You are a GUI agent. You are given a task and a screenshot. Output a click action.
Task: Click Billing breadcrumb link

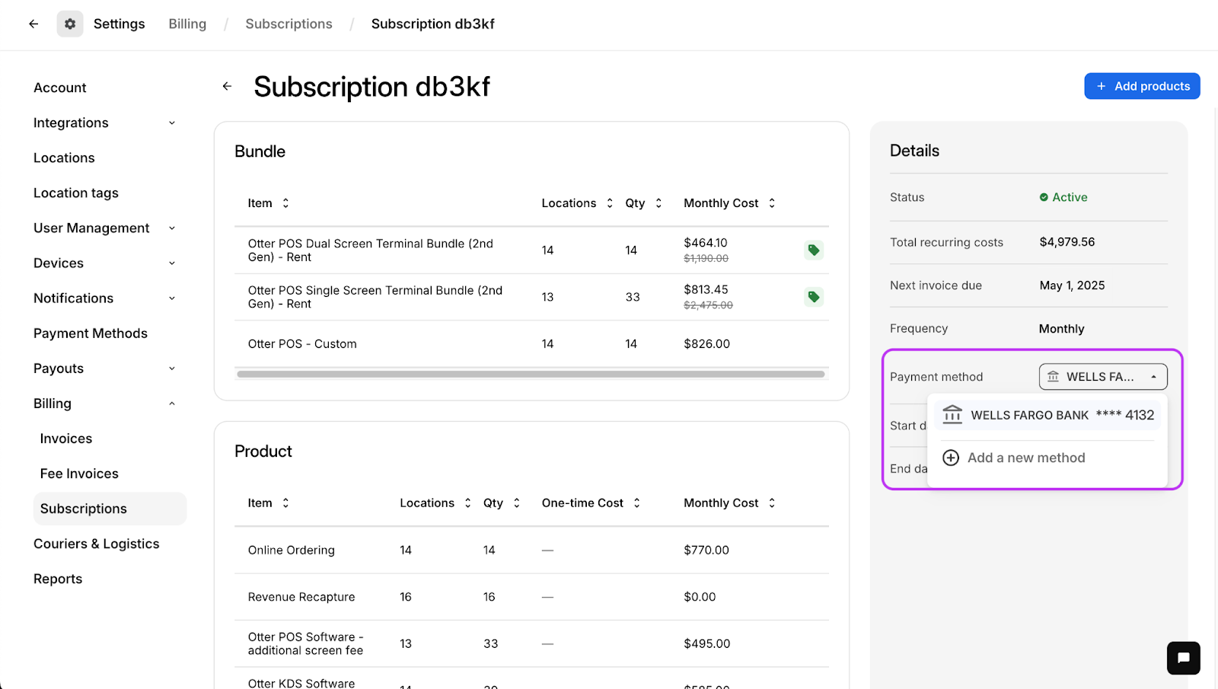click(187, 24)
